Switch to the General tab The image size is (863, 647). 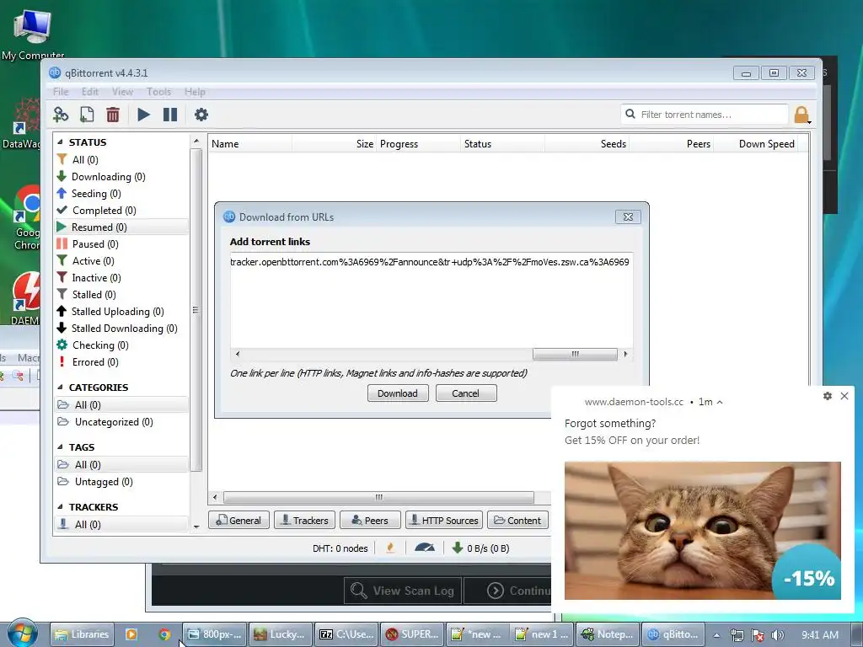click(239, 521)
